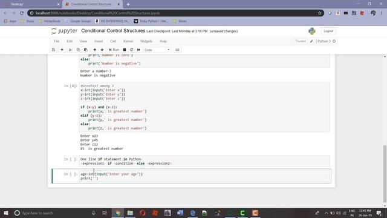
Task: Click the browser address bar URL
Action: pos(97,13)
